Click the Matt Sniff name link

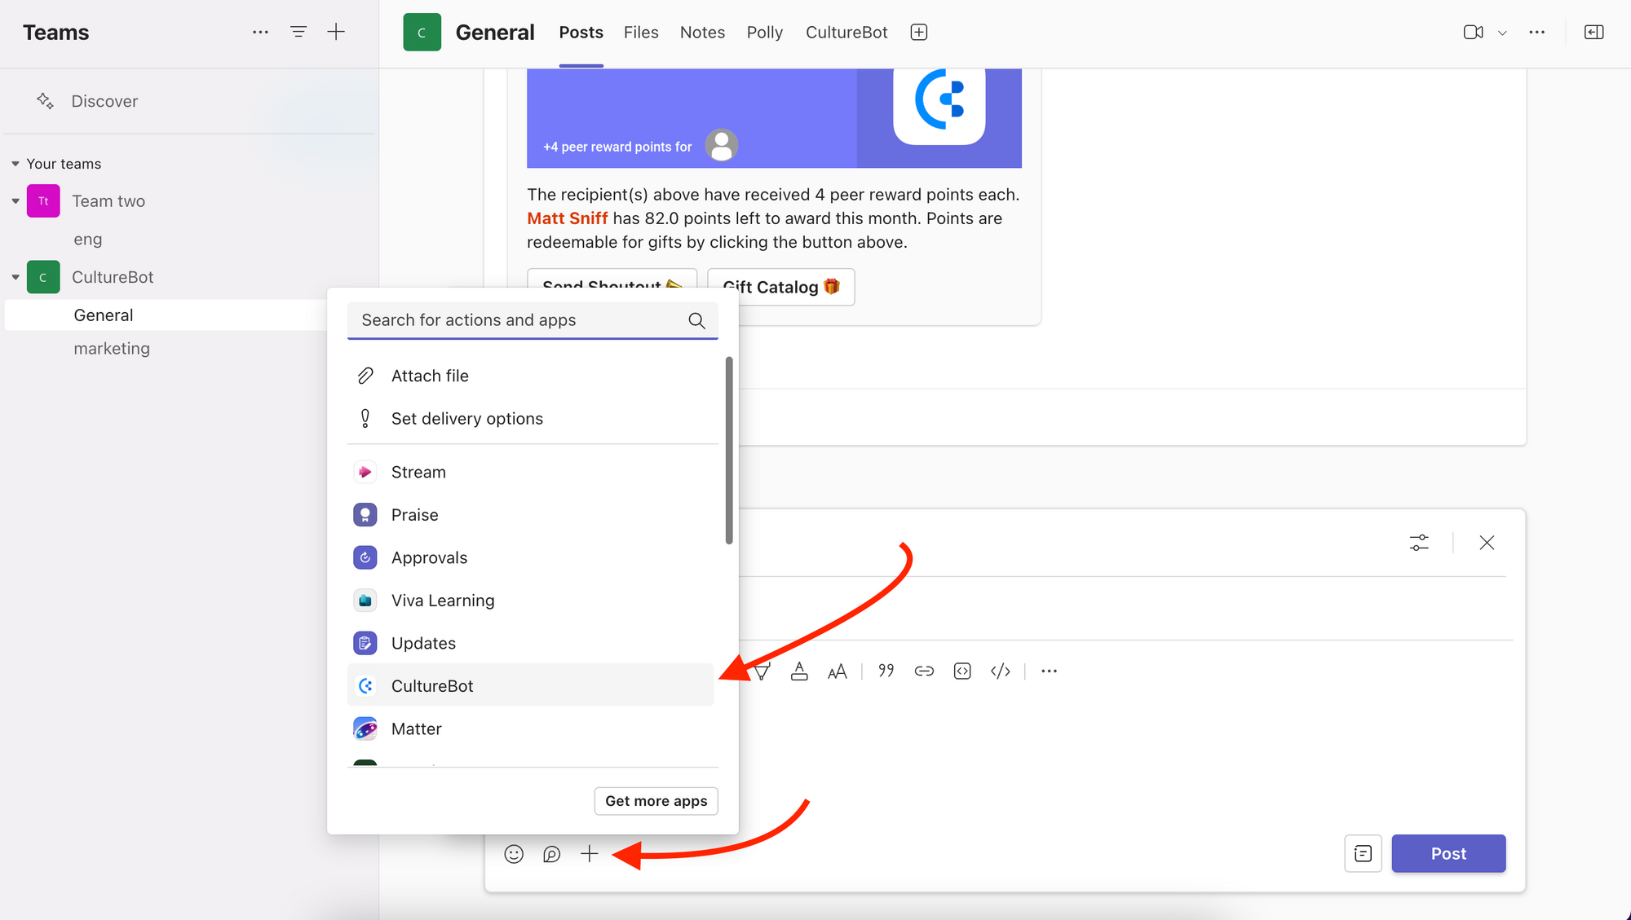point(568,218)
